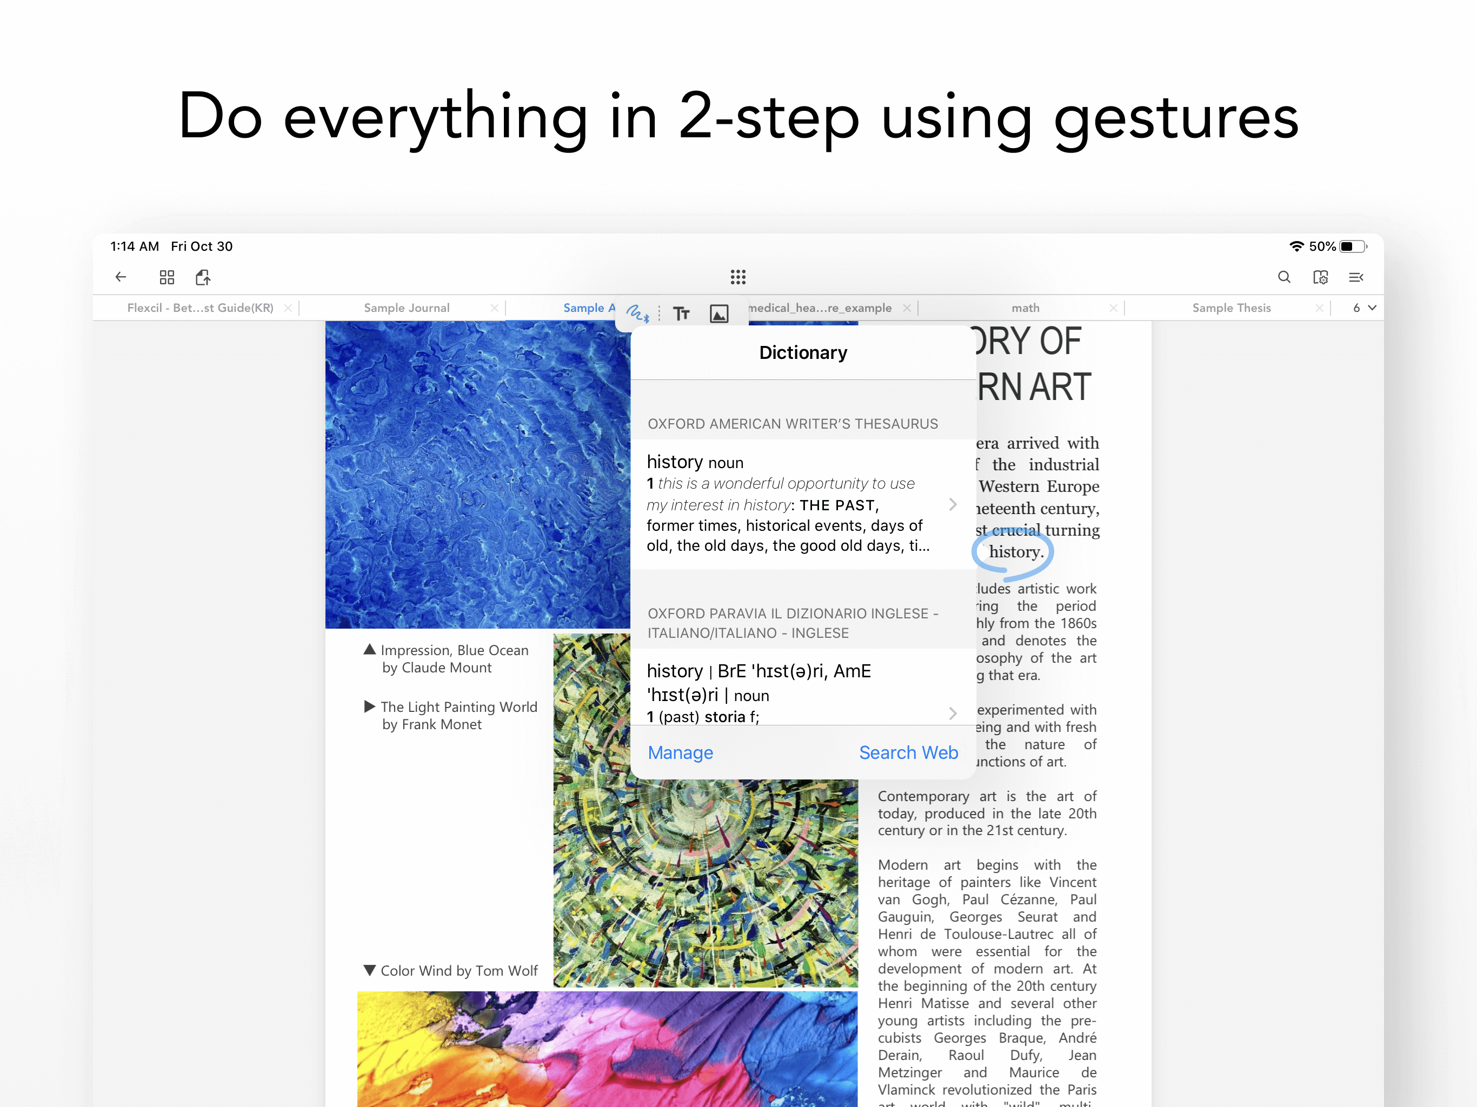Image resolution: width=1477 pixels, height=1107 pixels.
Task: Tap the share/export document icon
Action: (203, 277)
